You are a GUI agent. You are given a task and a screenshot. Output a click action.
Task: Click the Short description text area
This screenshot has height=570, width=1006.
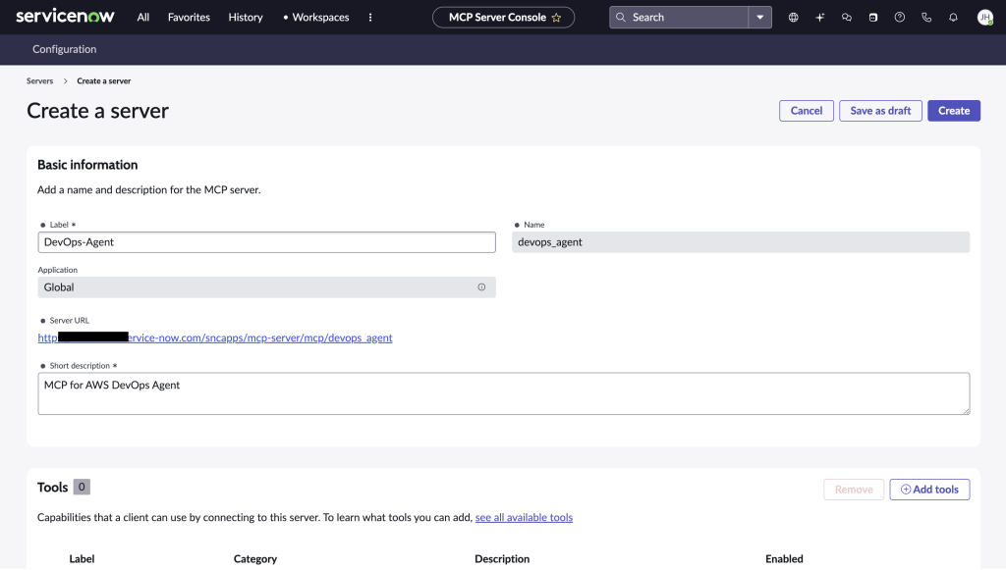coord(504,393)
